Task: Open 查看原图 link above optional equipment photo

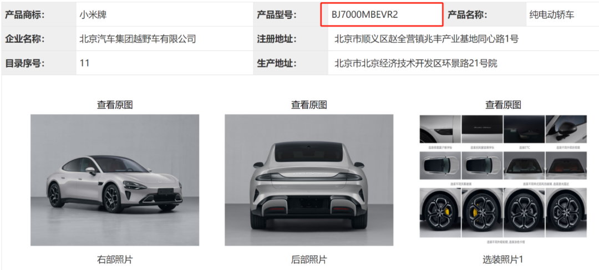Action: (503, 105)
